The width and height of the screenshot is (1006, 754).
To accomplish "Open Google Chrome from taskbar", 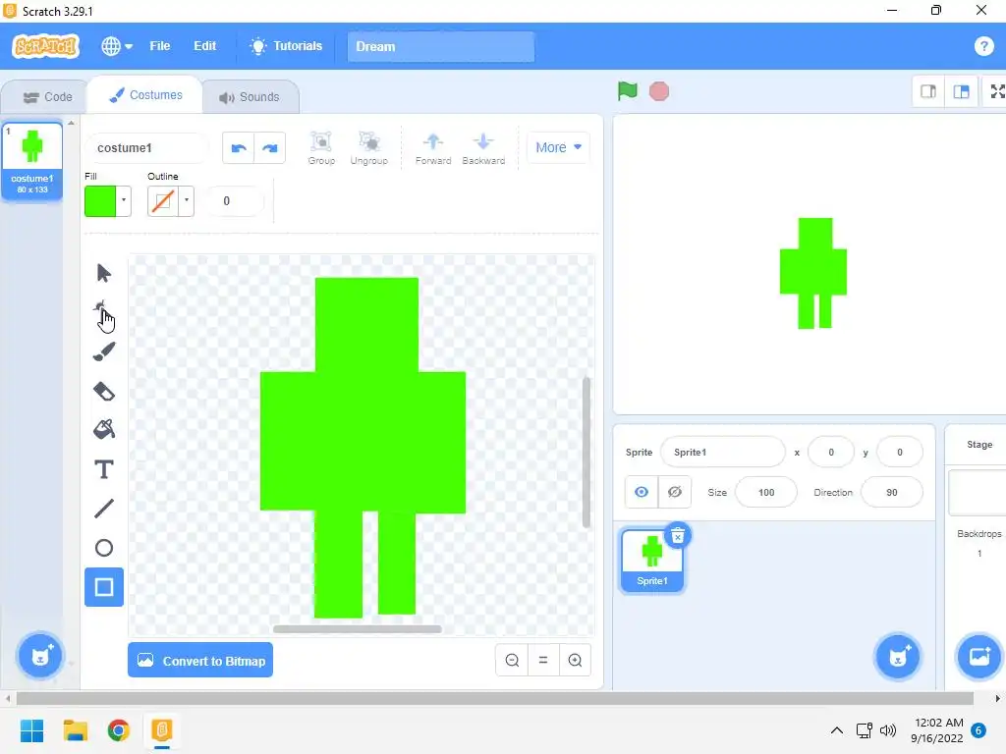I will tap(119, 730).
